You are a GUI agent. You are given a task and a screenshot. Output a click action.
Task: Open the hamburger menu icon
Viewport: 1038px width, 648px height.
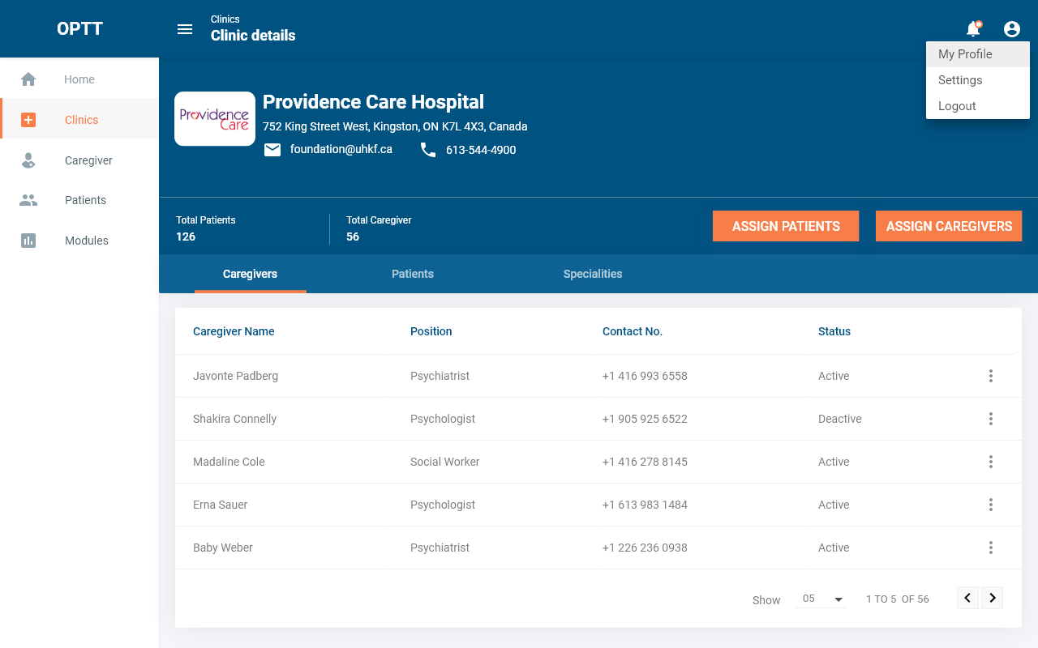click(x=185, y=29)
